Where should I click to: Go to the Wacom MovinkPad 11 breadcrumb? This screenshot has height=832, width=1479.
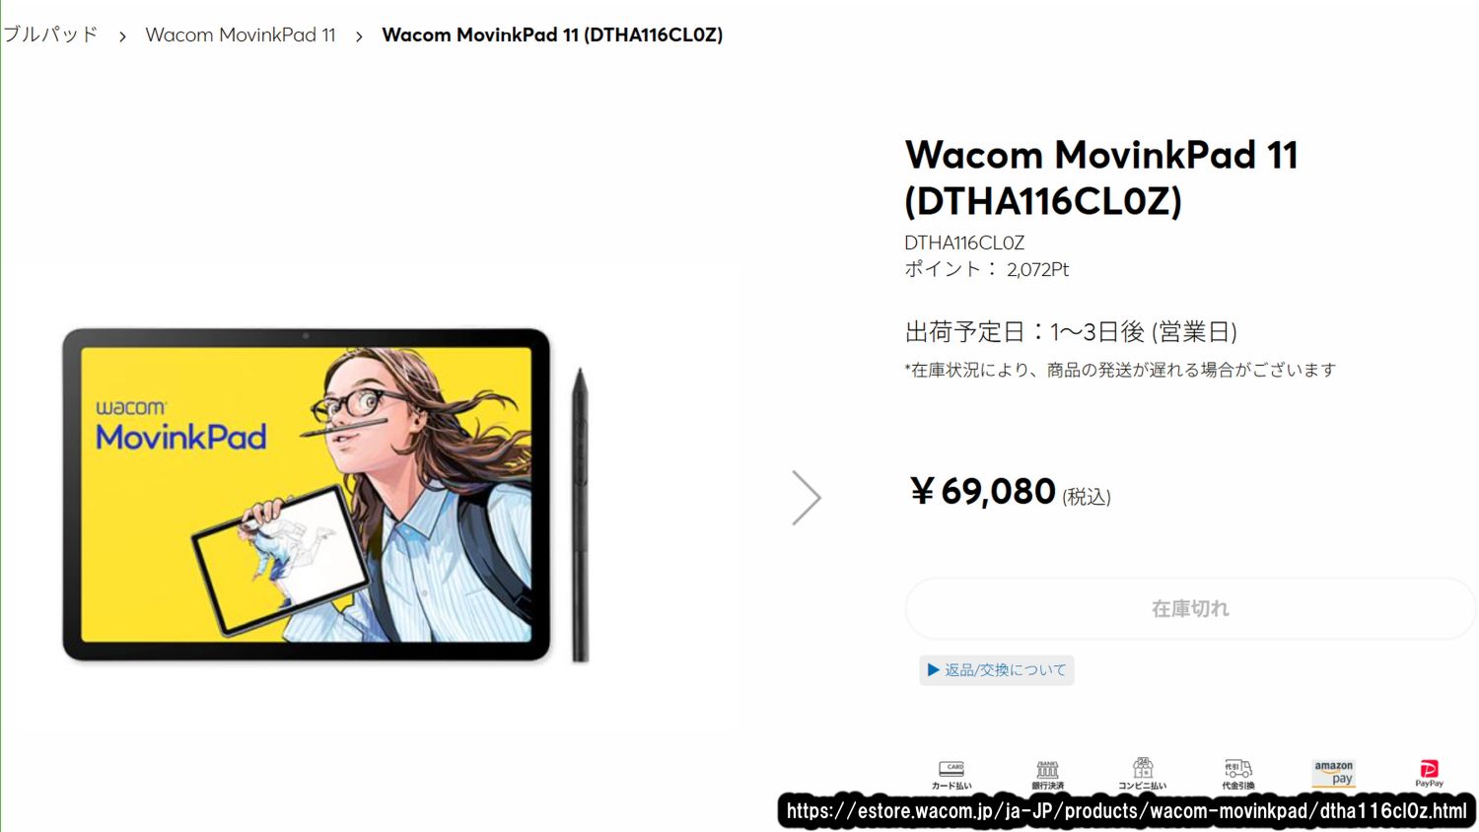coord(241,35)
